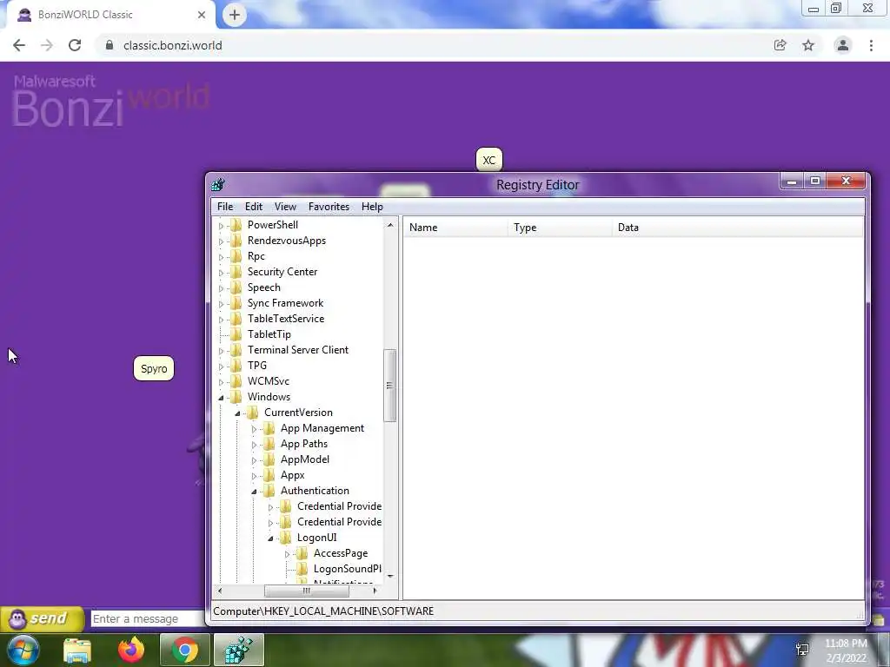Open File Explorer from the taskbar
This screenshot has height=667, width=890.
coord(77,650)
